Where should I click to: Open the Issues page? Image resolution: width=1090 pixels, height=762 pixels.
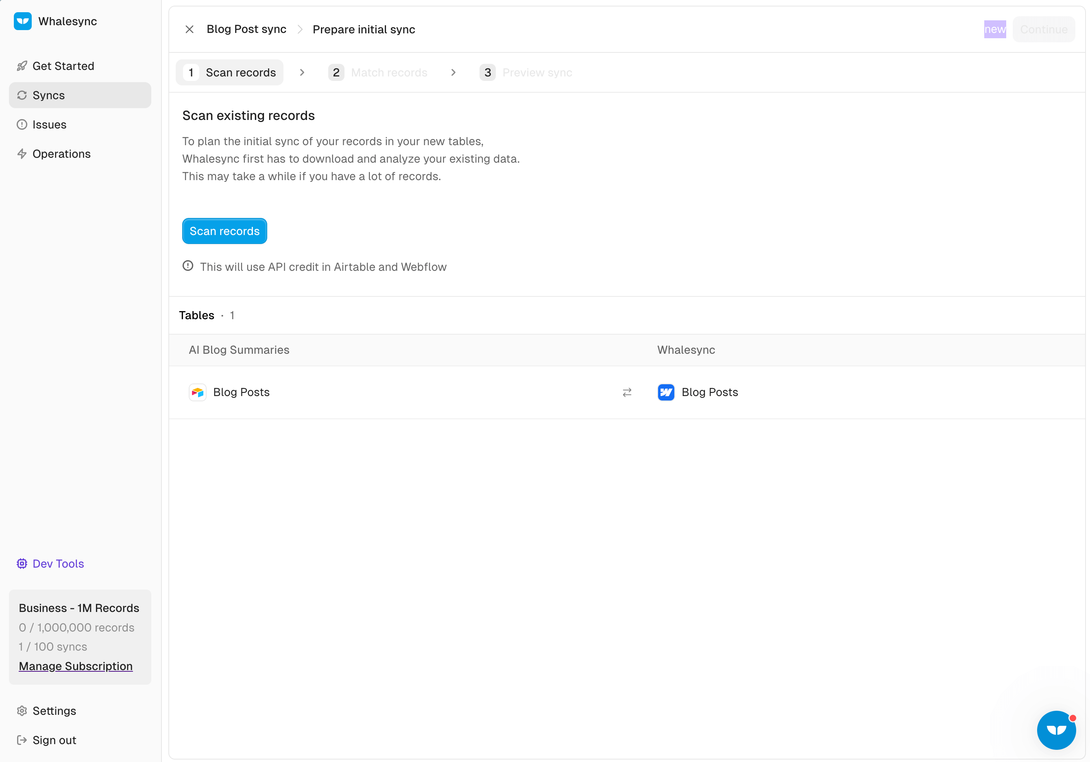[x=49, y=124]
